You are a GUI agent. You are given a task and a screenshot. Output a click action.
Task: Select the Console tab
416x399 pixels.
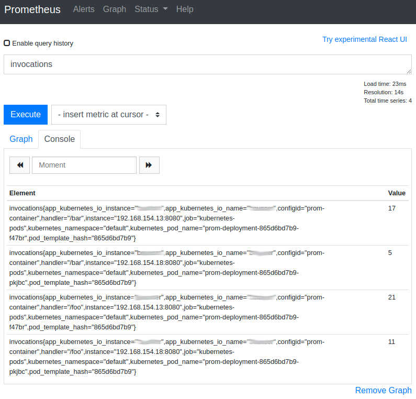tap(60, 139)
